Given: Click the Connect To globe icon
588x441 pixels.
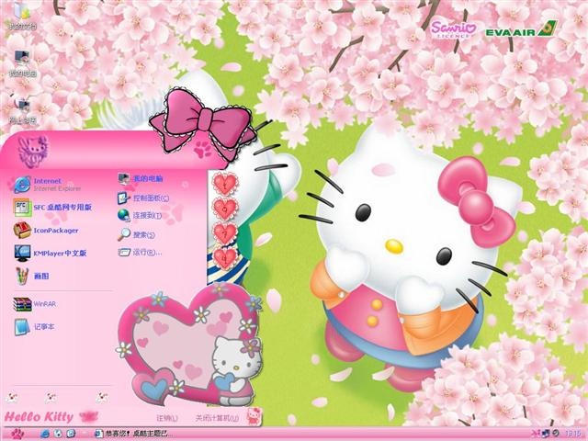Looking at the screenshot, I should coord(124,215).
